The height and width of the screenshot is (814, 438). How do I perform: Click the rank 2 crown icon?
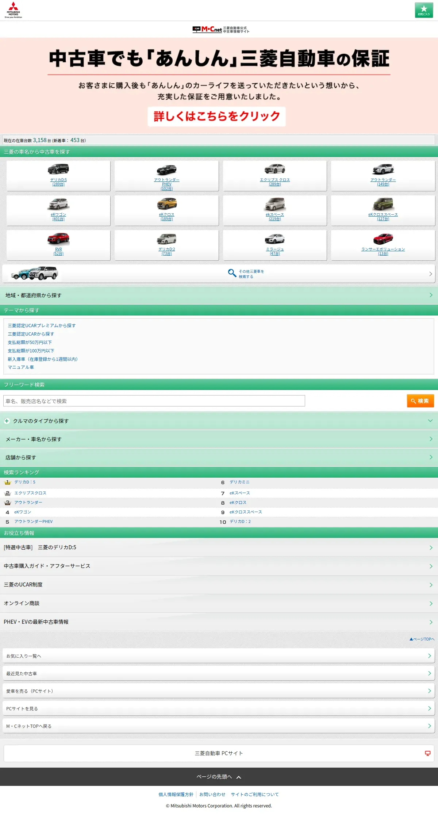coord(8,493)
